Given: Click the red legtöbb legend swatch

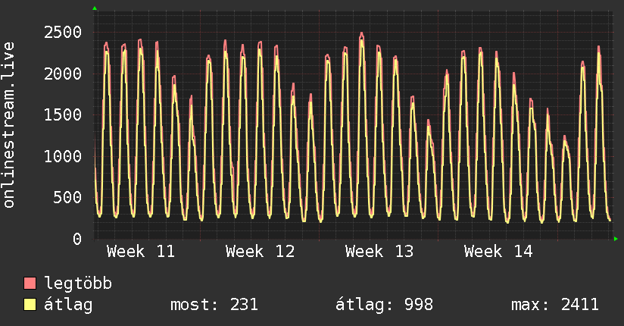Looking at the screenshot, I should [x=30, y=284].
